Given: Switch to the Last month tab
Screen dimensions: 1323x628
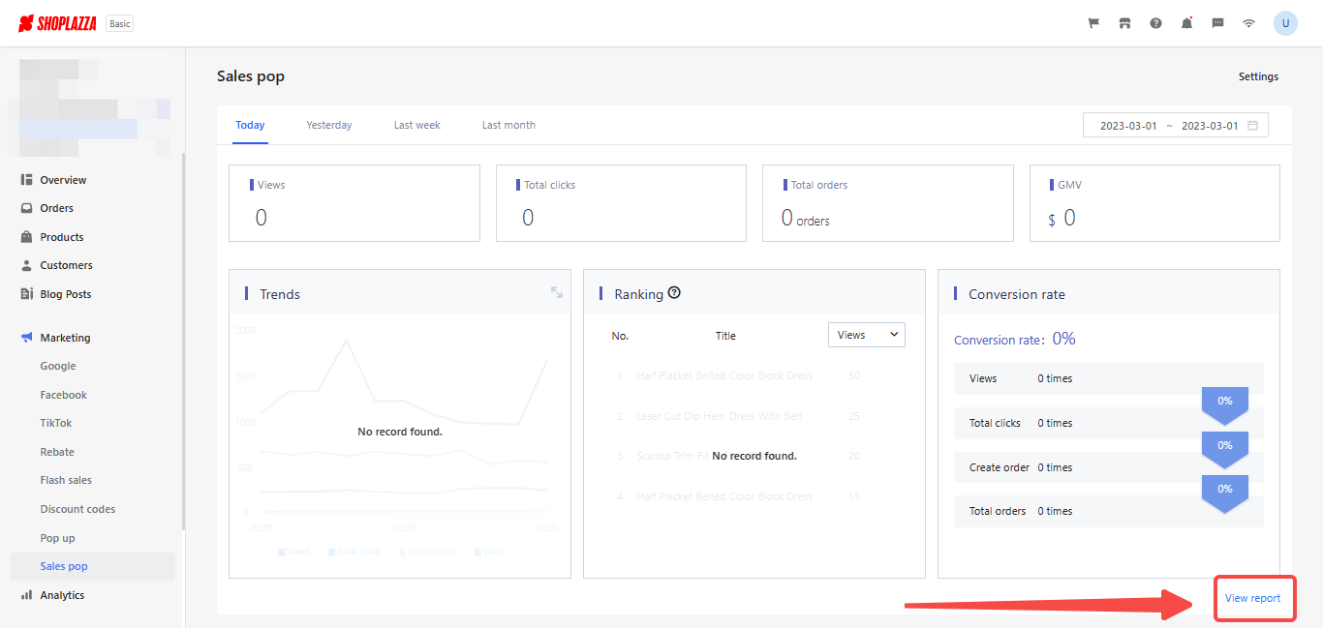Looking at the screenshot, I should pos(508,125).
